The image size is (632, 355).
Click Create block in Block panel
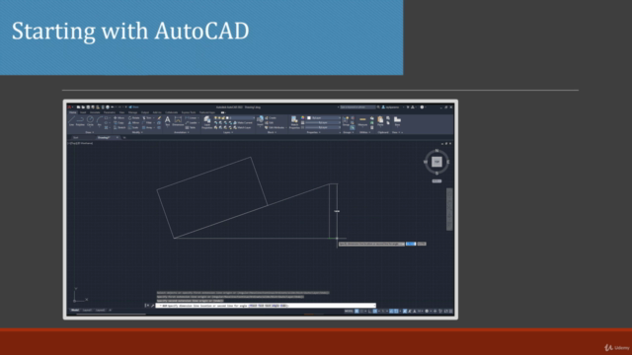click(271, 118)
